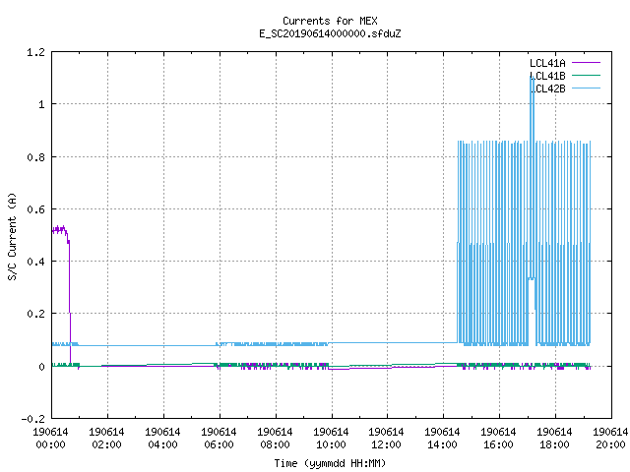Image resolution: width=630 pixels, height=472 pixels.
Task: Click the x-axis tick label 190614 08:00
Action: (x=275, y=438)
